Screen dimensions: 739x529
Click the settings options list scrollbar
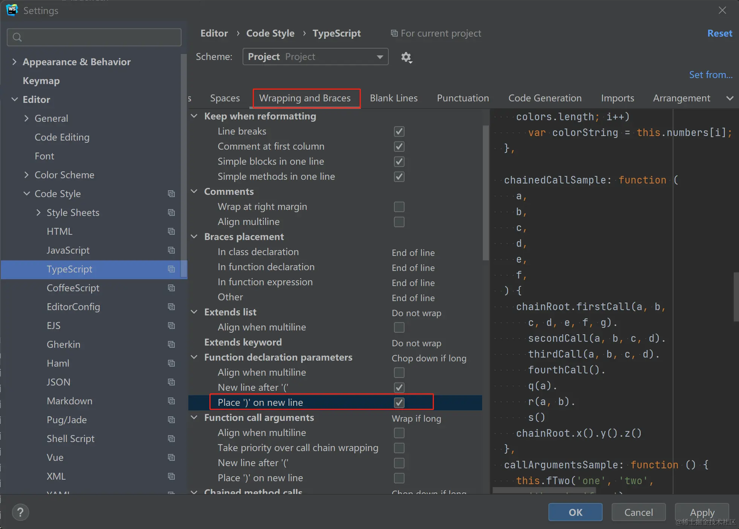click(486, 192)
